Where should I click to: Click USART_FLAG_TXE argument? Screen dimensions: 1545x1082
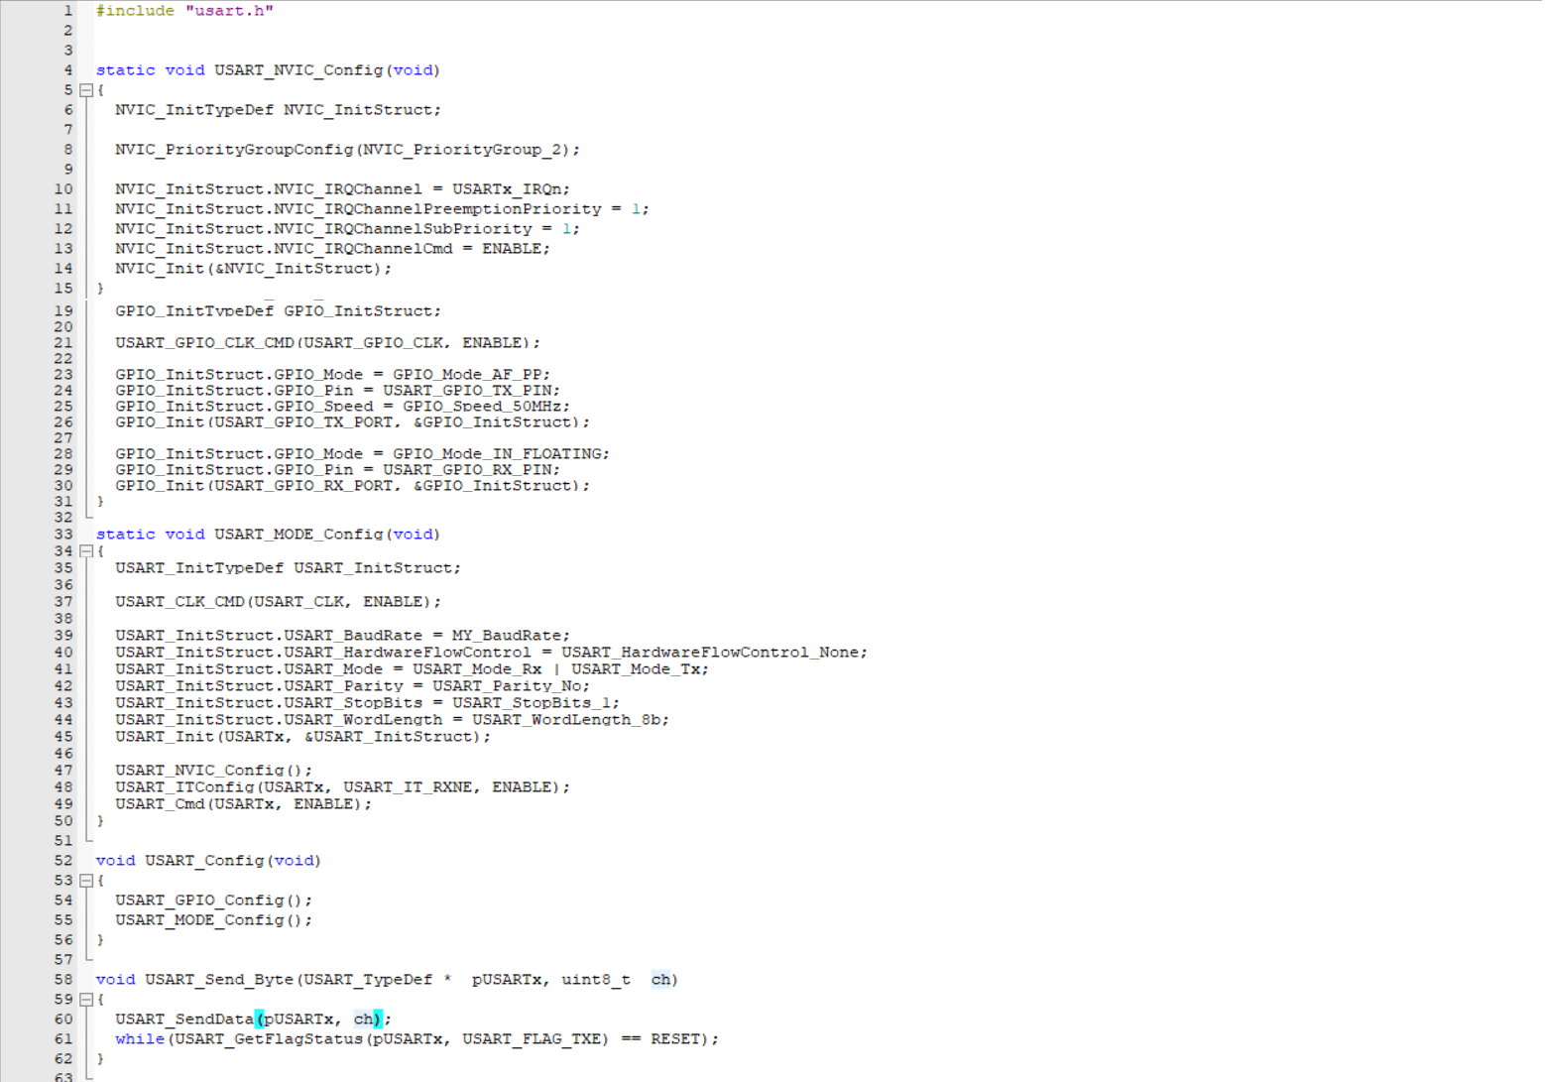click(x=532, y=1039)
